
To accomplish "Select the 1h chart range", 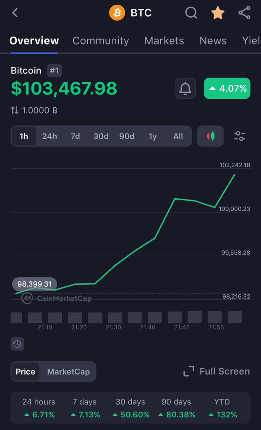I will (24, 136).
